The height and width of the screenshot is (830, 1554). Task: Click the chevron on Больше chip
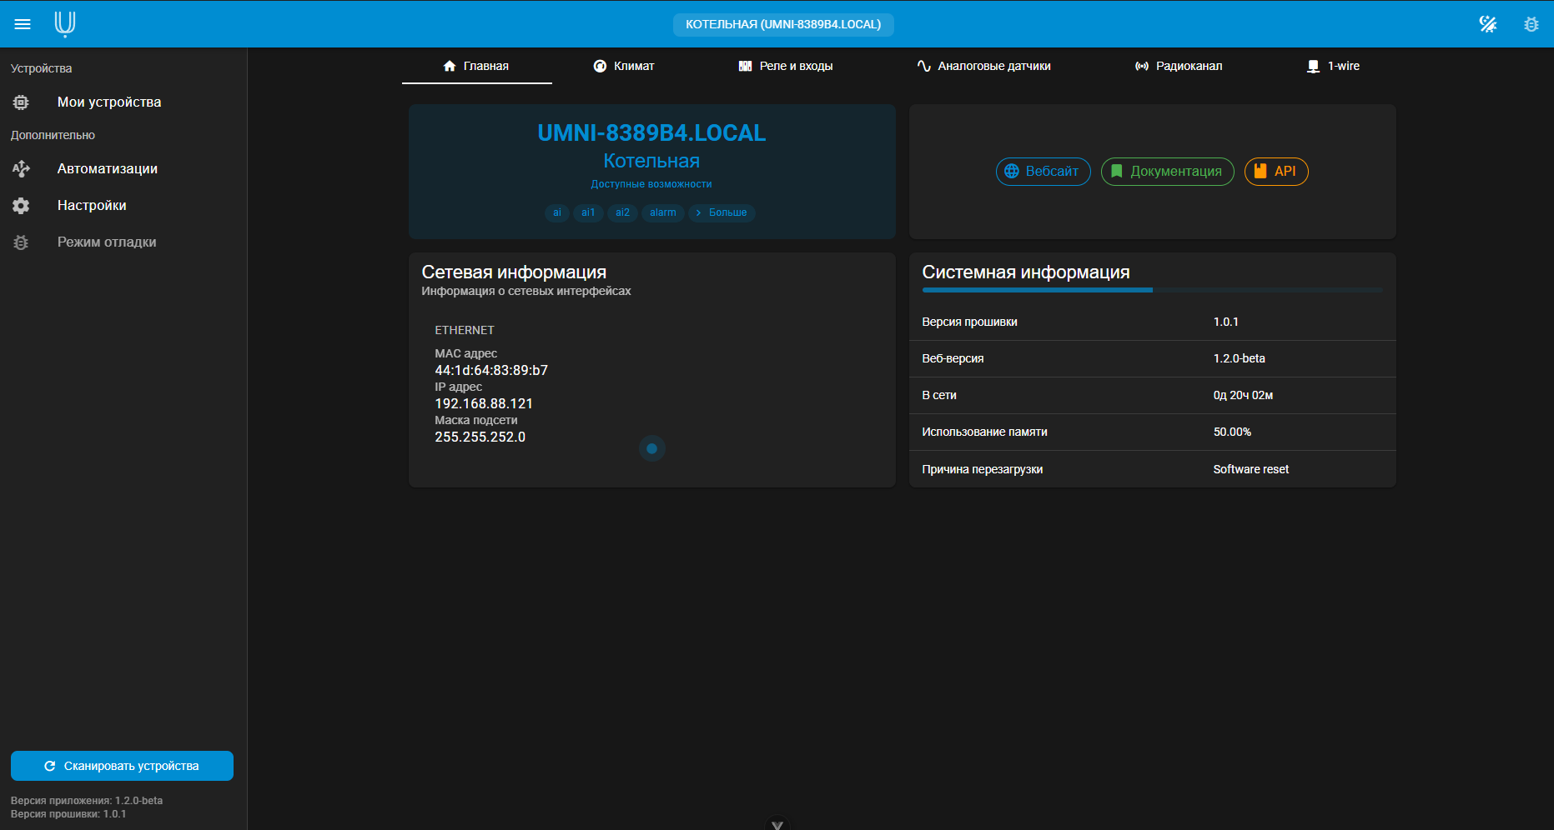(x=698, y=212)
